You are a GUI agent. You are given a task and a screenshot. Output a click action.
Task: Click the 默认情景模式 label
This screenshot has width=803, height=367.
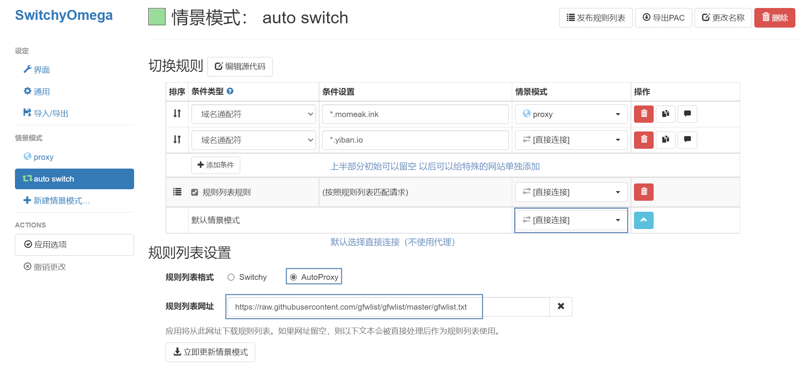216,220
